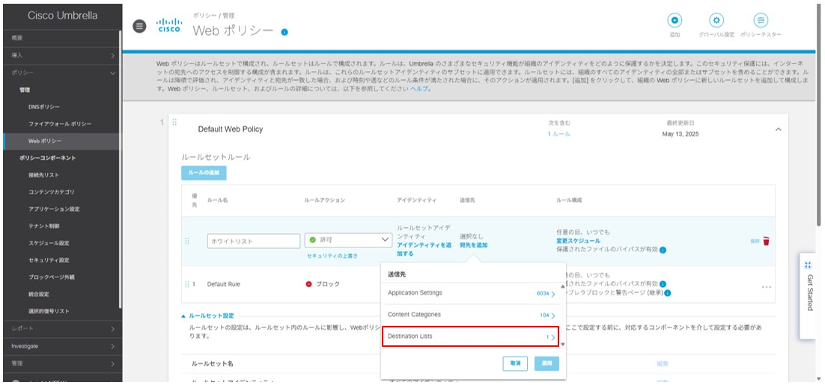Open テナント制御 in the sidebar
825x385 pixels.
pos(43,226)
